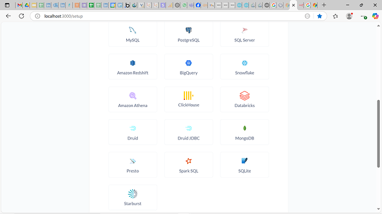This screenshot has height=214, width=382.
Task: Select the Amazon Redshift icon
Action: tap(132, 63)
